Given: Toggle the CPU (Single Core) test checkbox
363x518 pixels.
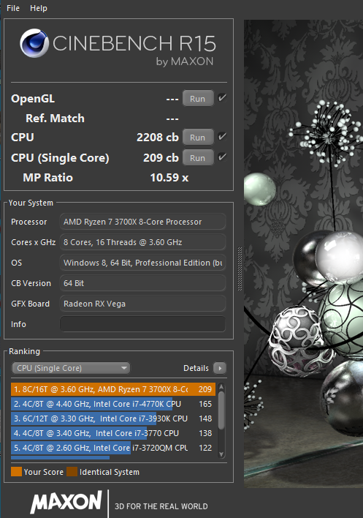Looking at the screenshot, I should (222, 157).
